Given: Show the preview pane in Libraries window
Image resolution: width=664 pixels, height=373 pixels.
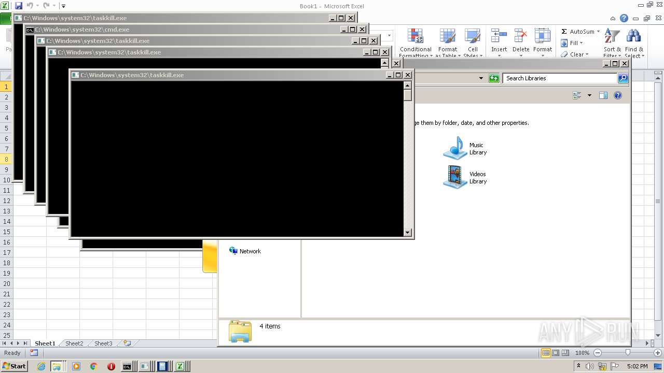Looking at the screenshot, I should coord(603,95).
